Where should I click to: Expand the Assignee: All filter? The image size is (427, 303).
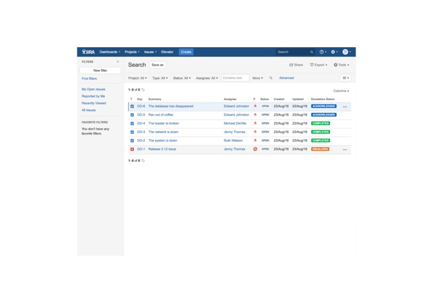pyautogui.click(x=207, y=78)
